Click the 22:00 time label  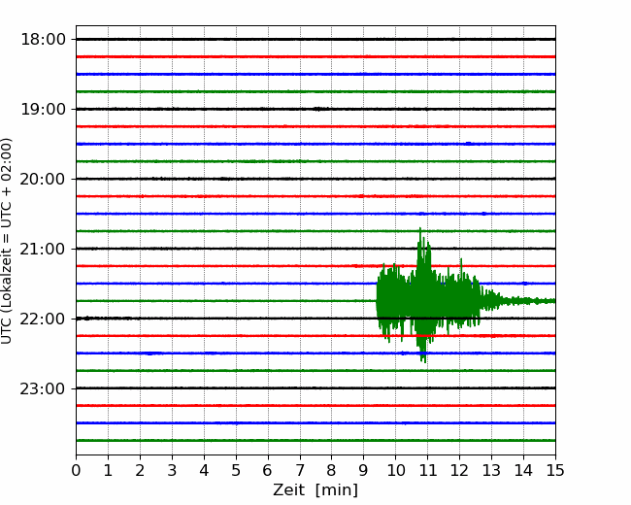pos(43,319)
